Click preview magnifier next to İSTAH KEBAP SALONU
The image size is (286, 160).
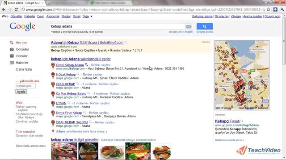pyautogui.click(x=90, y=122)
